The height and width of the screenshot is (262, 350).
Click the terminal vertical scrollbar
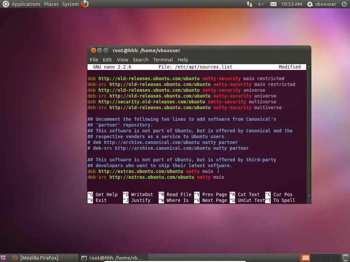pos(309,130)
